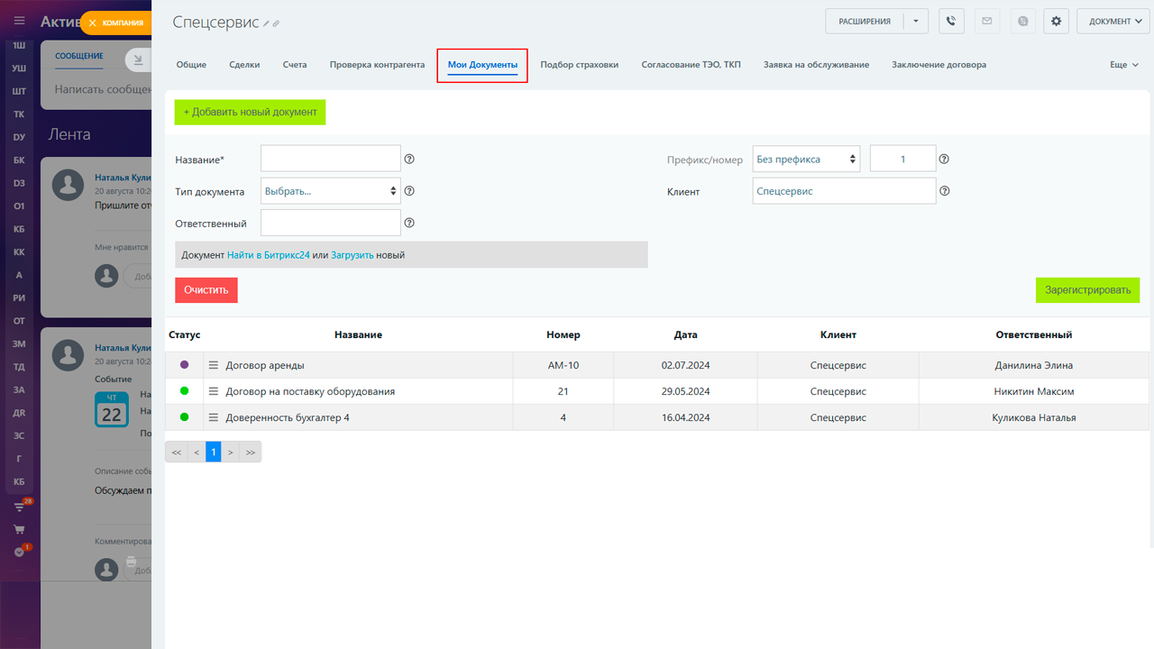Open the Проверка контрагента tab
Screen dimensions: 1154x649
coord(377,65)
